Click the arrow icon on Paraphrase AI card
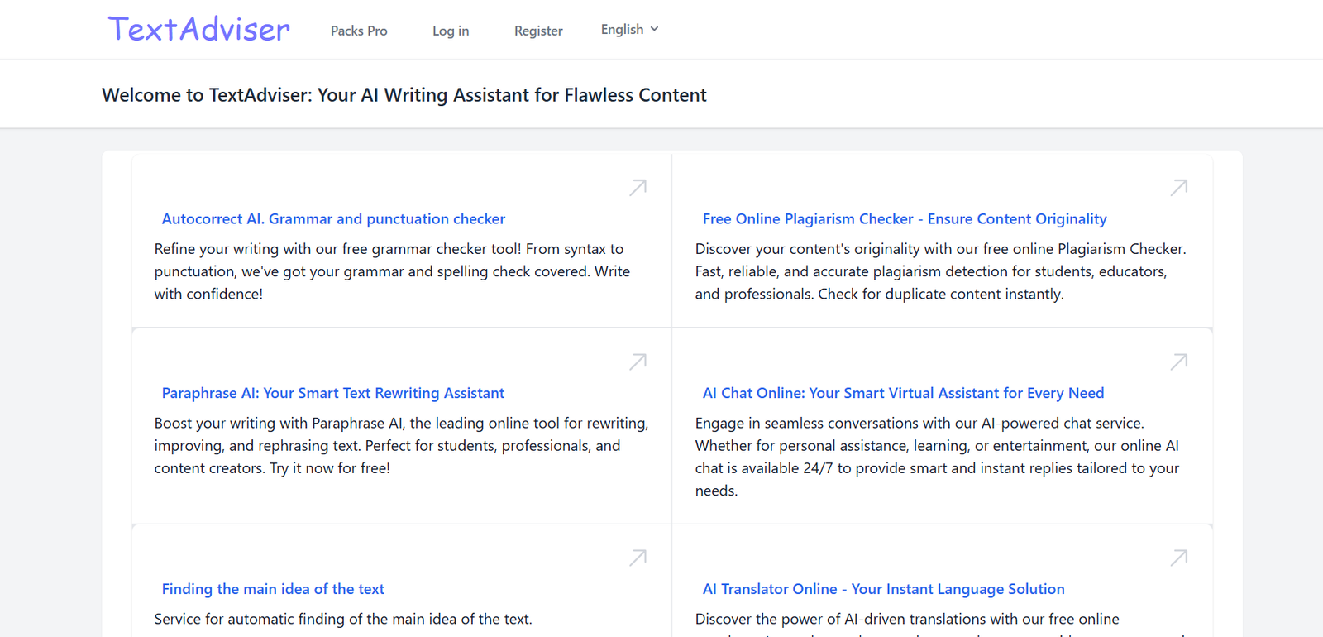Screen dimensions: 1323x637 638,362
